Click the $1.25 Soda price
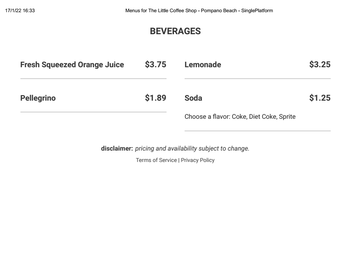 [x=320, y=98]
